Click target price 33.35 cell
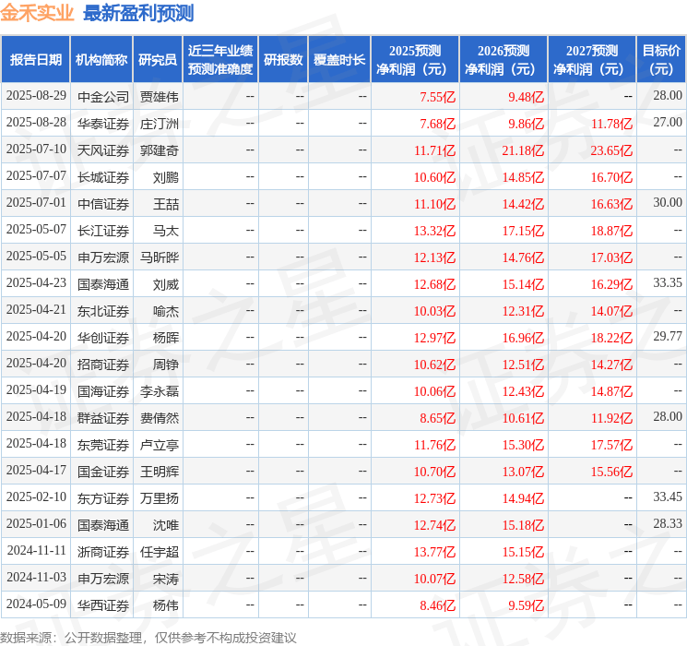Viewport: 687px width, 646px height. pyautogui.click(x=667, y=283)
